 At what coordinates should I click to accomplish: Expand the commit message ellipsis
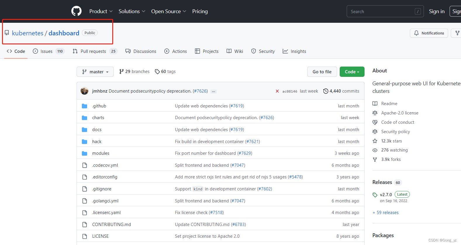point(214,91)
